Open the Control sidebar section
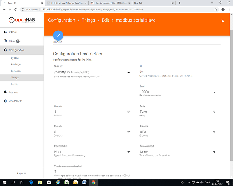The width and height of the screenshot is (233, 186). pos(13,32)
